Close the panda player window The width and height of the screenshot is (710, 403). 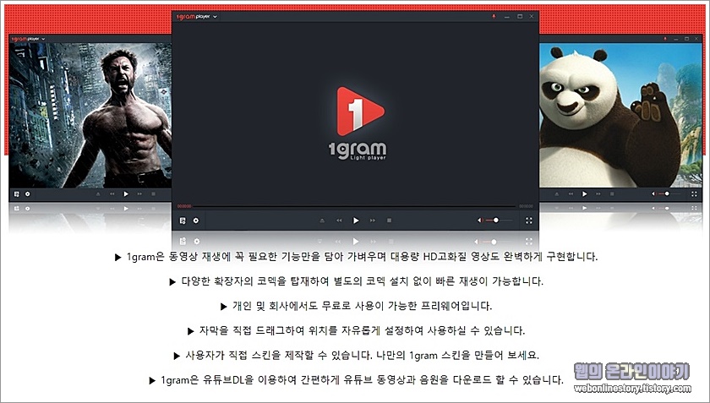coord(696,39)
